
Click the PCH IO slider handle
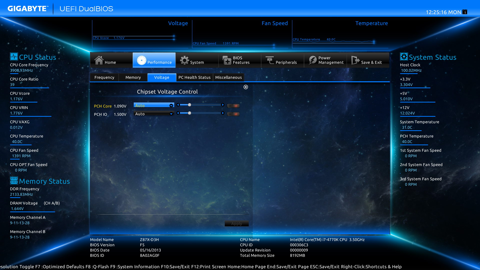[x=189, y=113]
